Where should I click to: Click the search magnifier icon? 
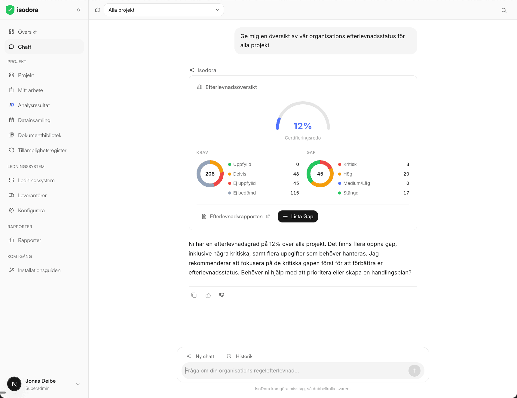[x=504, y=10]
